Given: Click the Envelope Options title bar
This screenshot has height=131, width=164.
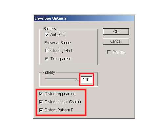Looking at the screenshot, I should pyautogui.click(x=84, y=18).
